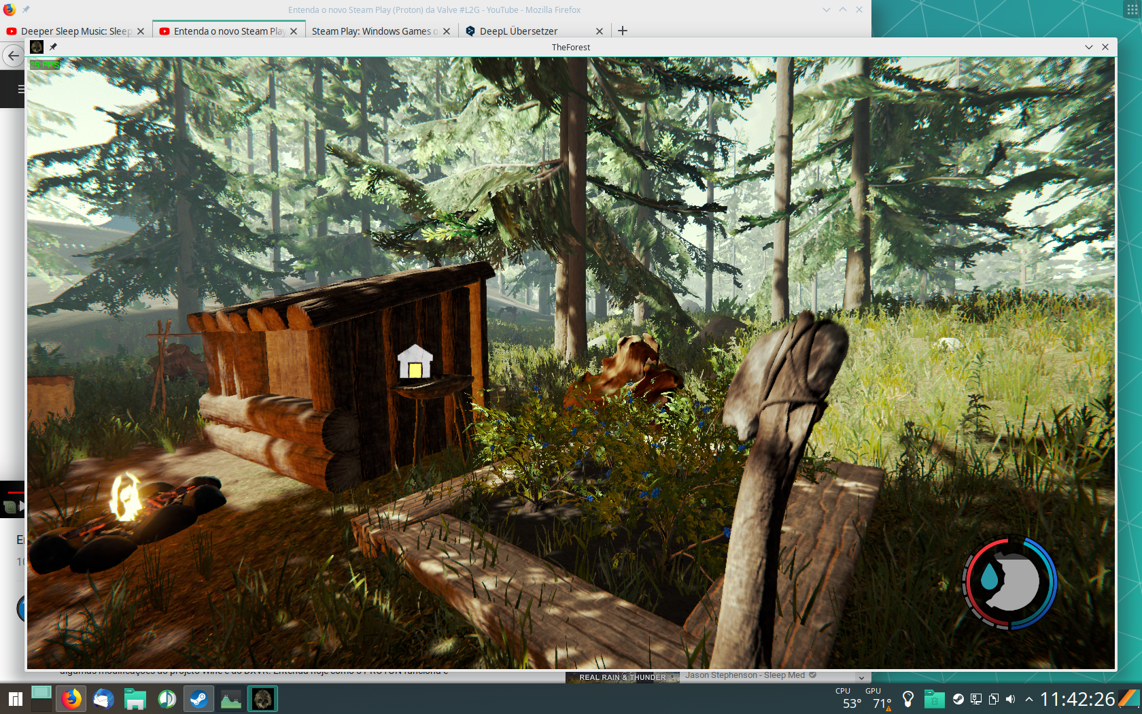Click the shelter home icon on the hut
Viewport: 1142px width, 714px height.
pos(415,362)
